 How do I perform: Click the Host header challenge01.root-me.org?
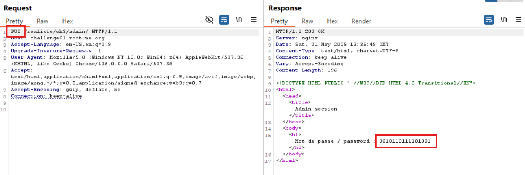(67, 38)
